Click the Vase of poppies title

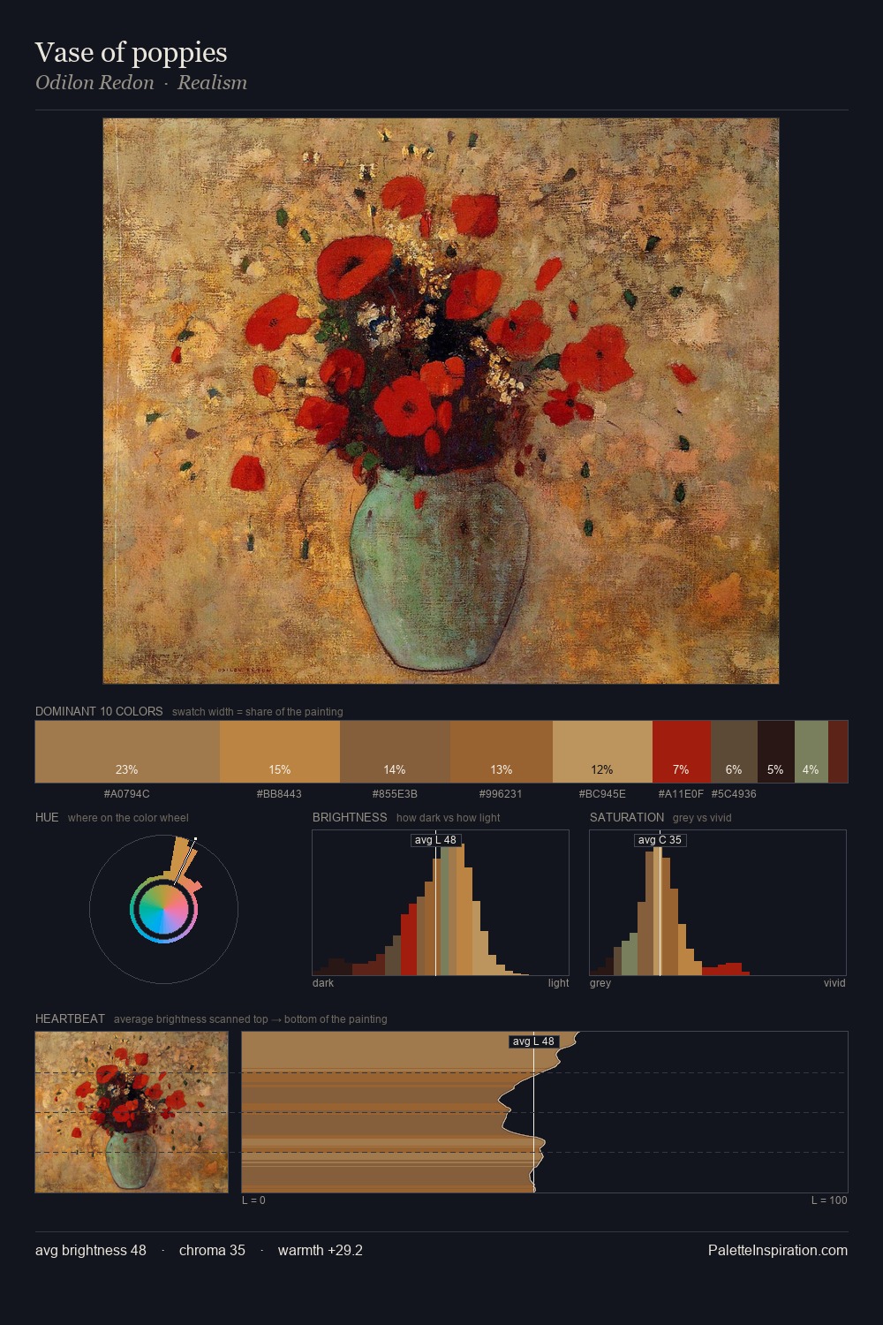tap(131, 53)
